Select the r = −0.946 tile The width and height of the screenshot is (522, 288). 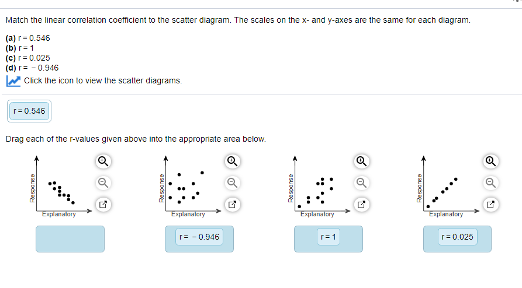[199, 237]
